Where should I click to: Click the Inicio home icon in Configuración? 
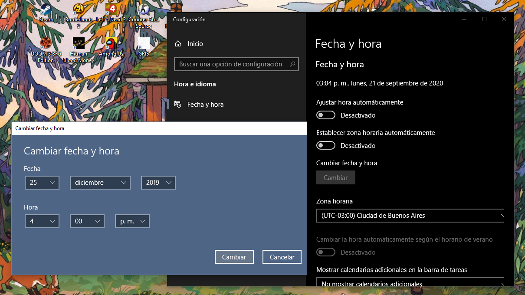pos(177,44)
